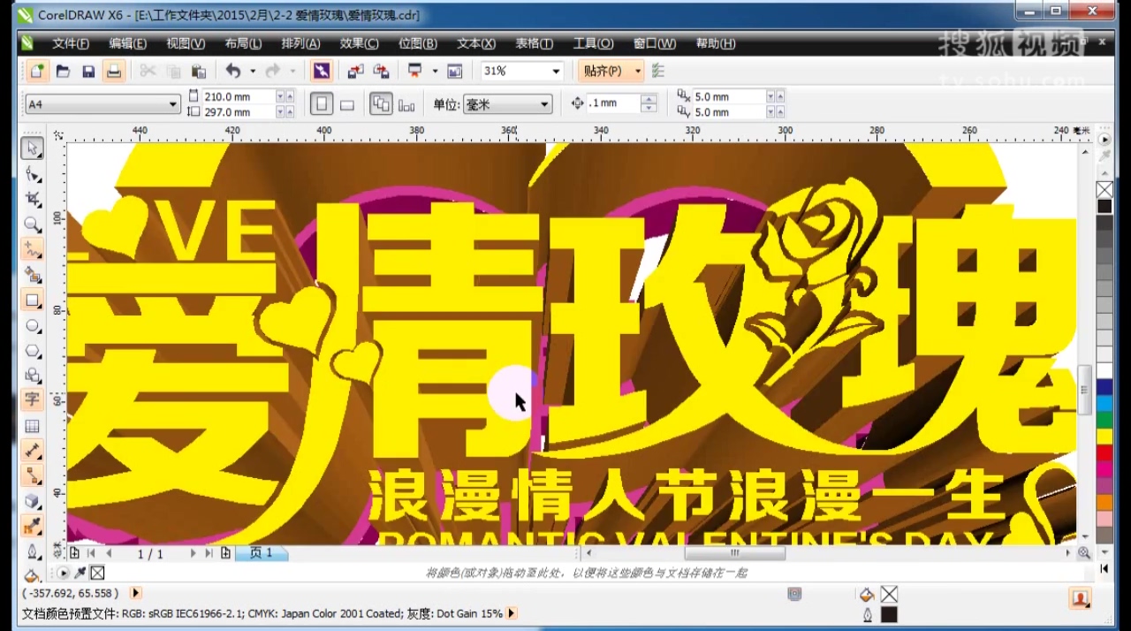Image resolution: width=1131 pixels, height=631 pixels.
Task: Select the Ellipse tool
Action: click(33, 325)
